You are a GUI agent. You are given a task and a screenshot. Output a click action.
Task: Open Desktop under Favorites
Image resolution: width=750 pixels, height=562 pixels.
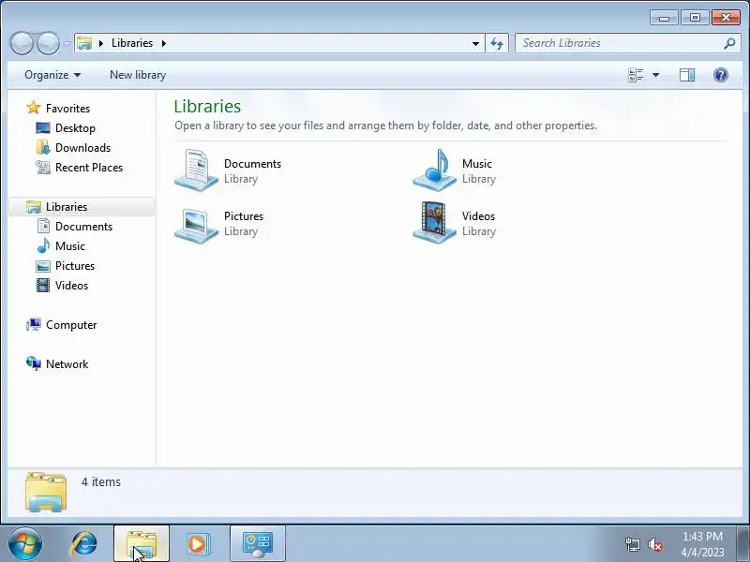tap(75, 128)
